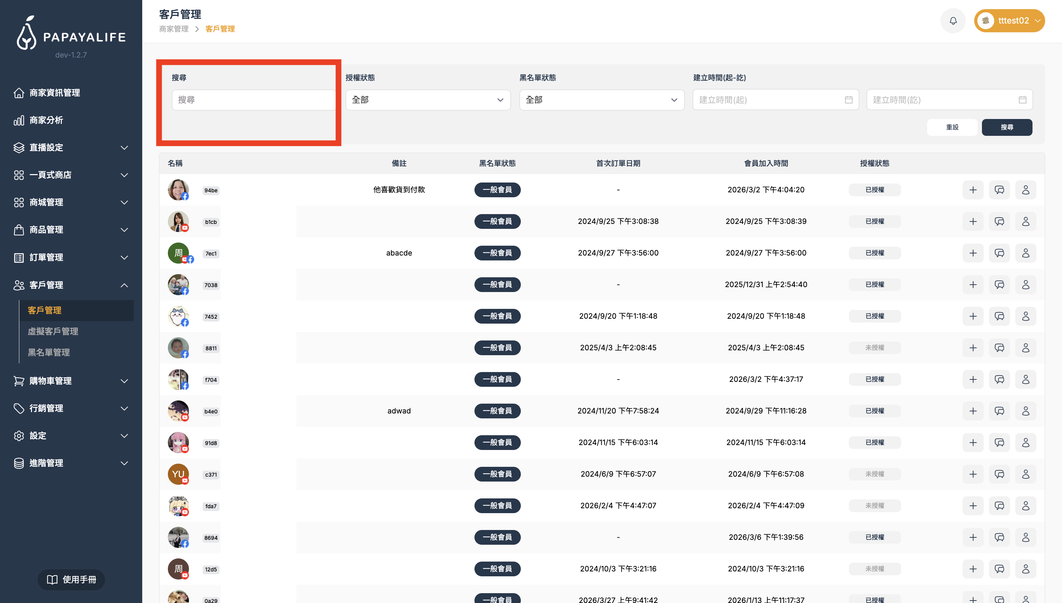Click plus icon for customer c371
This screenshot has height=603, width=1062.
(x=973, y=474)
